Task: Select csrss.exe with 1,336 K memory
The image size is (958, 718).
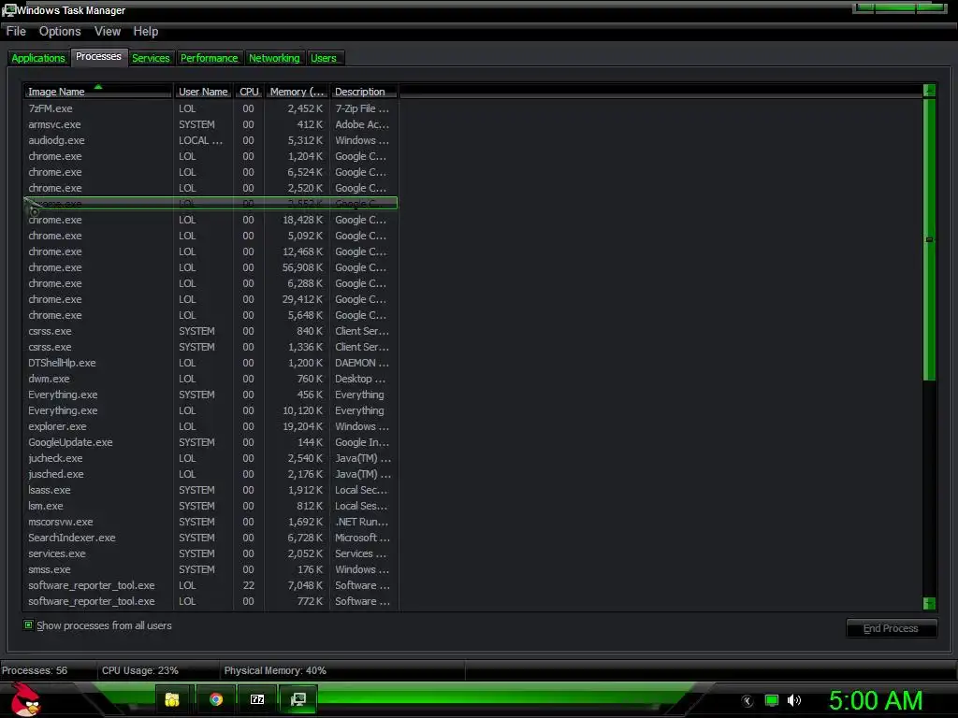Action: click(210, 347)
